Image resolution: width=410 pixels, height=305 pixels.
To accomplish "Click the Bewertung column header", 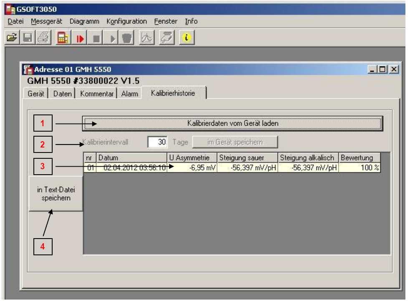I will pos(359,158).
